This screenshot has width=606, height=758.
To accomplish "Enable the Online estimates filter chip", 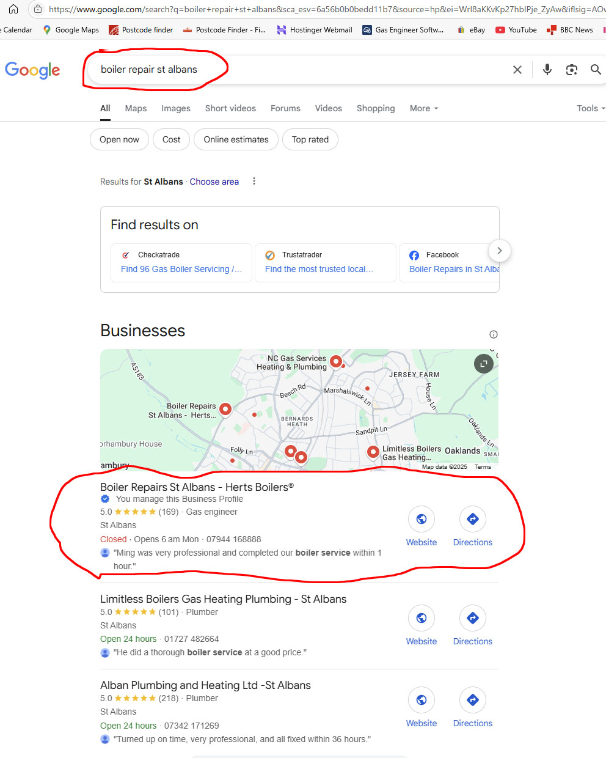I will click(236, 139).
